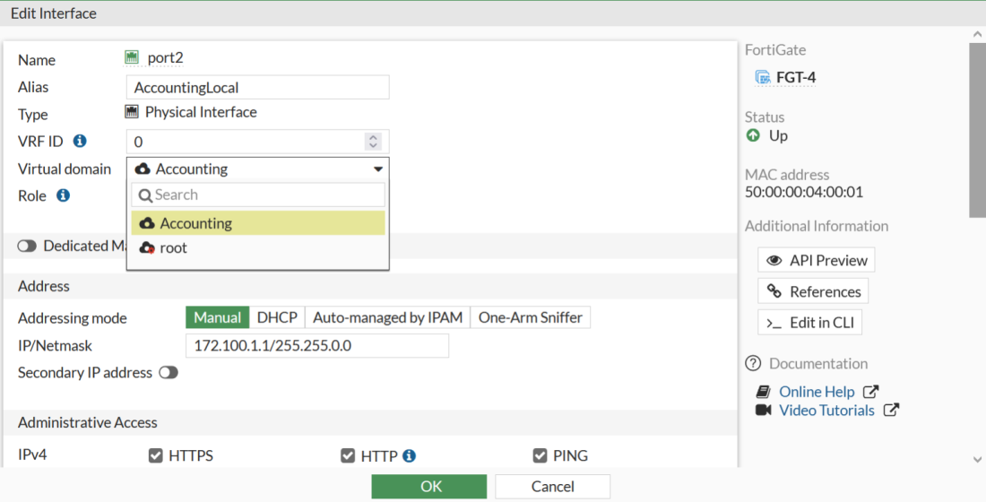The image size is (986, 502).
Task: Click the Documentation help icon
Action: [x=753, y=364]
